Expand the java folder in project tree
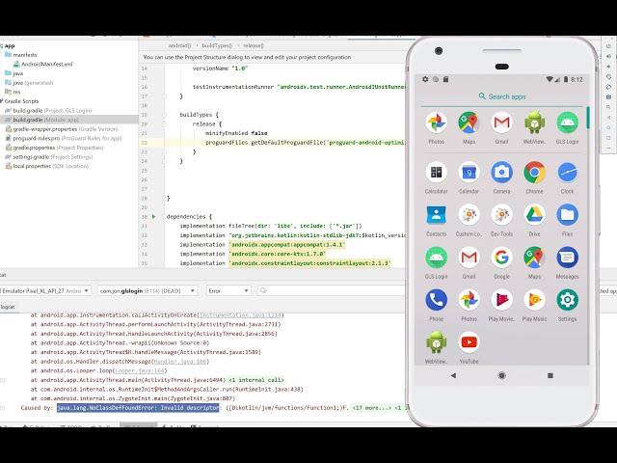This screenshot has width=617, height=463. 14,73
